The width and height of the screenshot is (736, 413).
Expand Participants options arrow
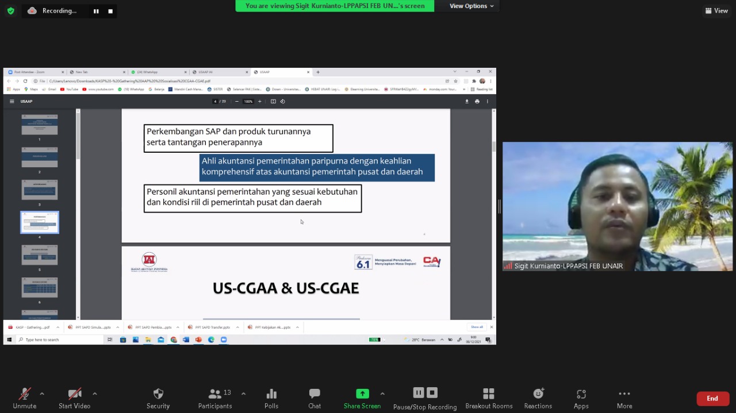click(243, 393)
